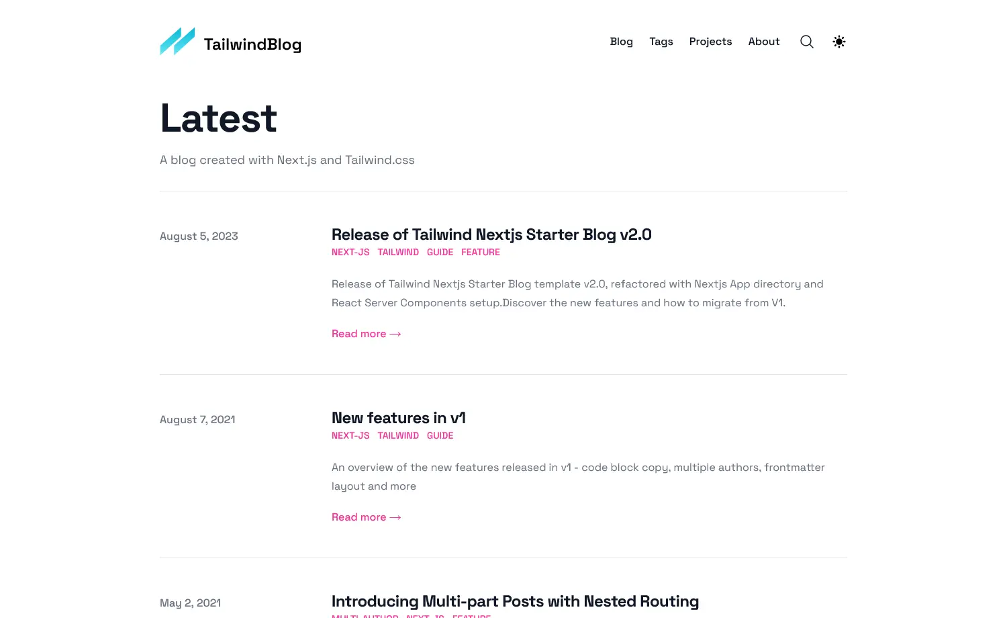
Task: Navigate to the Blog menu item
Action: [621, 42]
